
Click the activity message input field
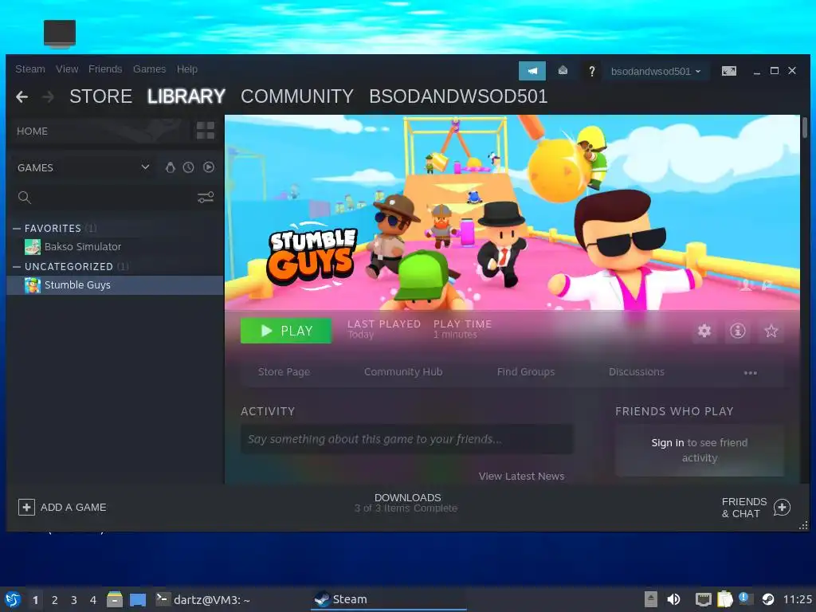click(407, 439)
